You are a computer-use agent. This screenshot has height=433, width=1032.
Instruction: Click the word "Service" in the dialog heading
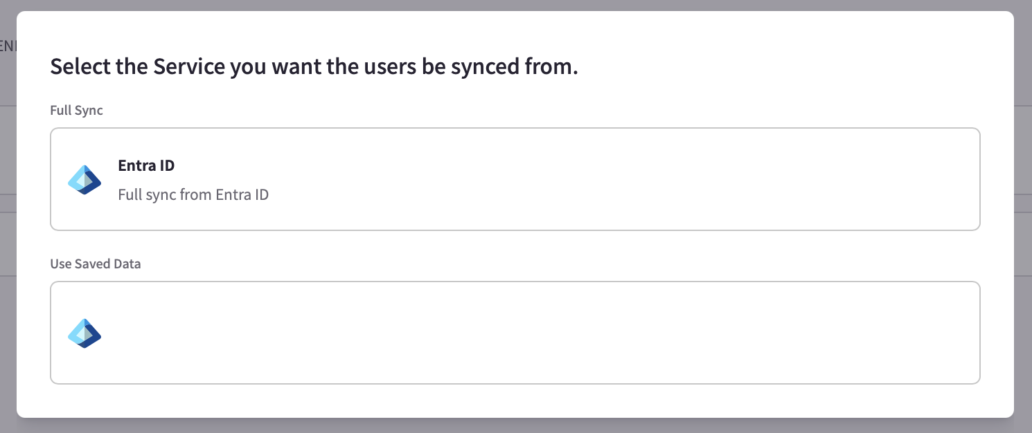pyautogui.click(x=189, y=67)
